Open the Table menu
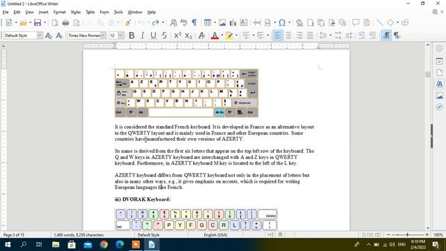Image resolution: width=446 pixels, height=251 pixels. [90, 13]
